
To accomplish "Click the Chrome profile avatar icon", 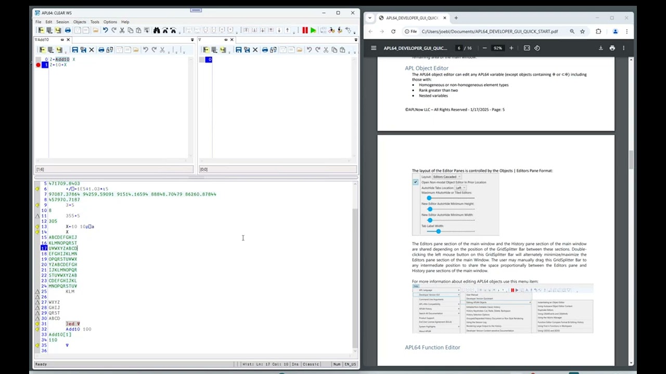I will coord(615,31).
